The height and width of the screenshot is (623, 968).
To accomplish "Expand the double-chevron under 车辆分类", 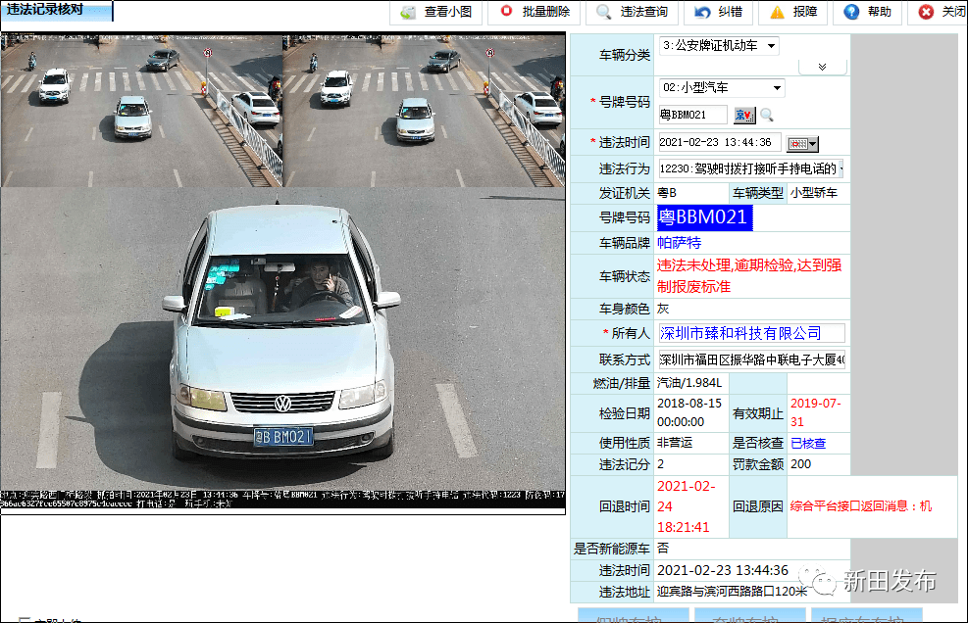I will (x=822, y=68).
